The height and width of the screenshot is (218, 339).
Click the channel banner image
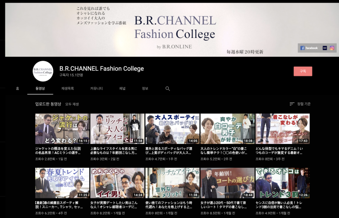(172, 30)
